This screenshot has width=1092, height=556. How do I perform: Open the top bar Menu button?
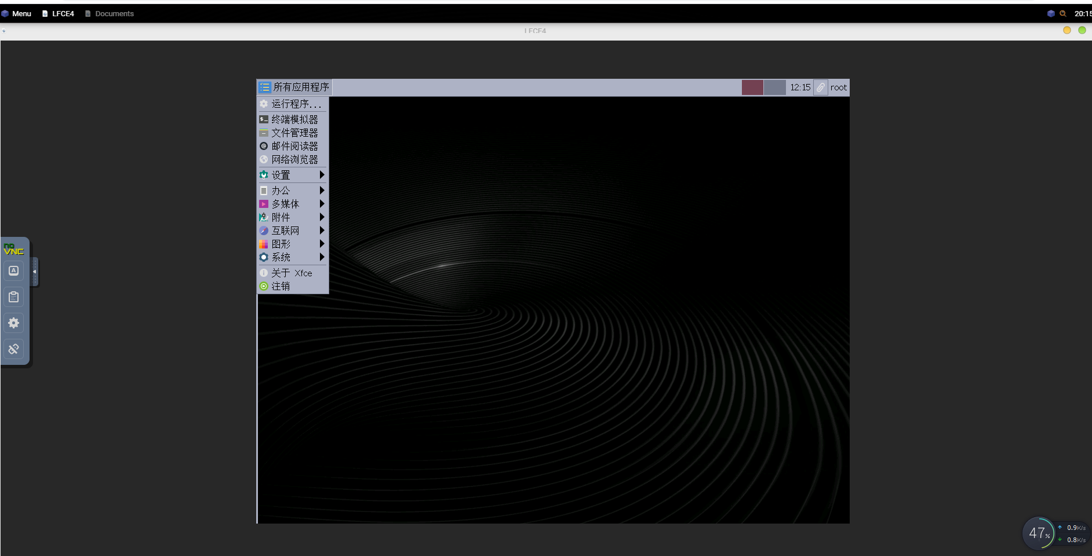point(17,13)
